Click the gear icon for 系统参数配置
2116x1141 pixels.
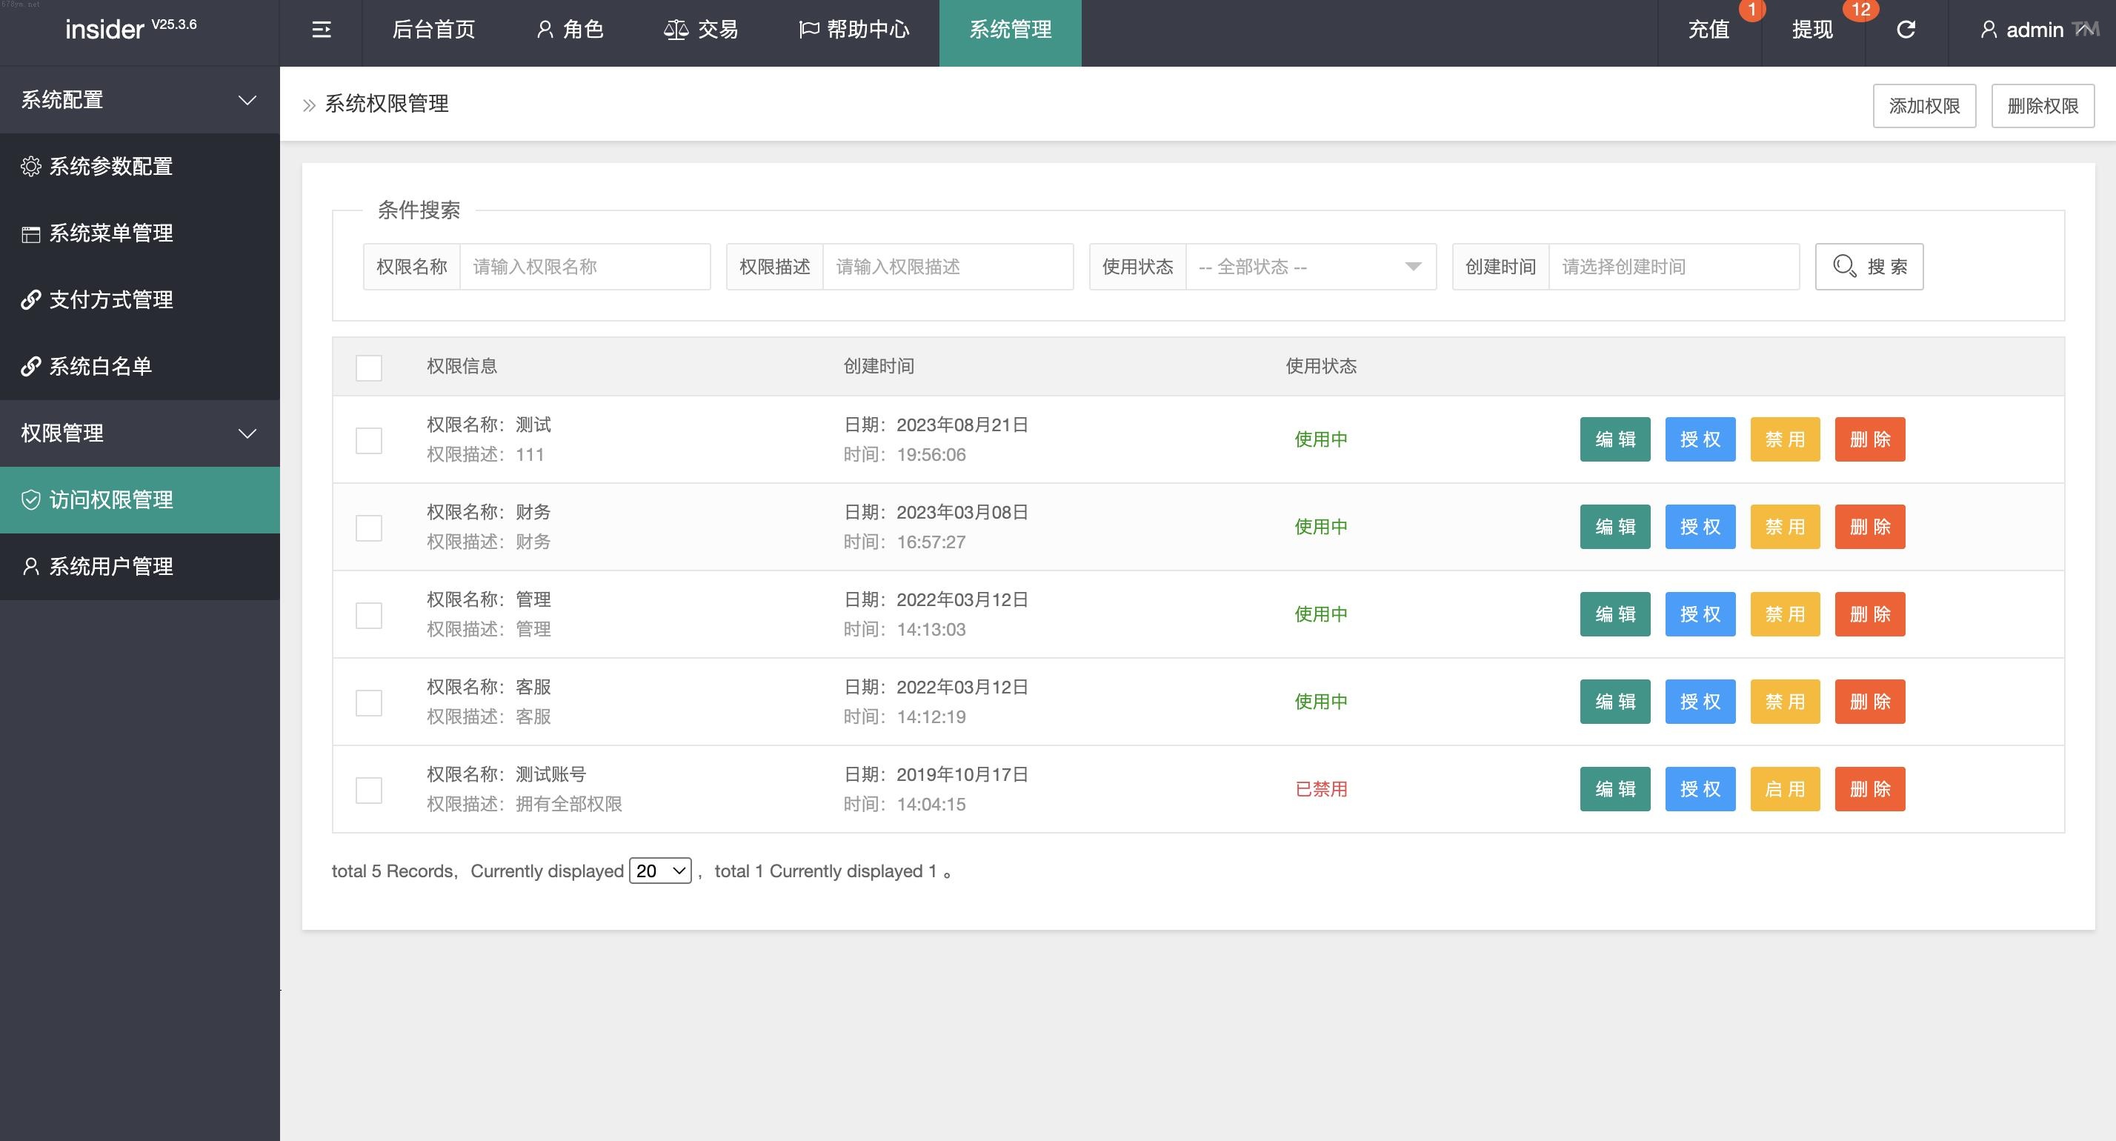click(30, 167)
